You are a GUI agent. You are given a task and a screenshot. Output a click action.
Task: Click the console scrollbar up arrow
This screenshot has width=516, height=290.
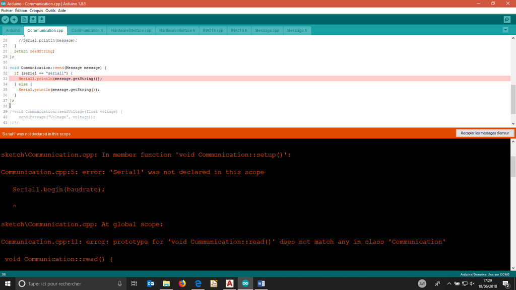click(513, 141)
